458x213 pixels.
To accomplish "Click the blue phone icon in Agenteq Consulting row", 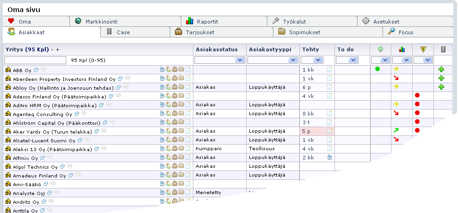I will click(x=162, y=113).
